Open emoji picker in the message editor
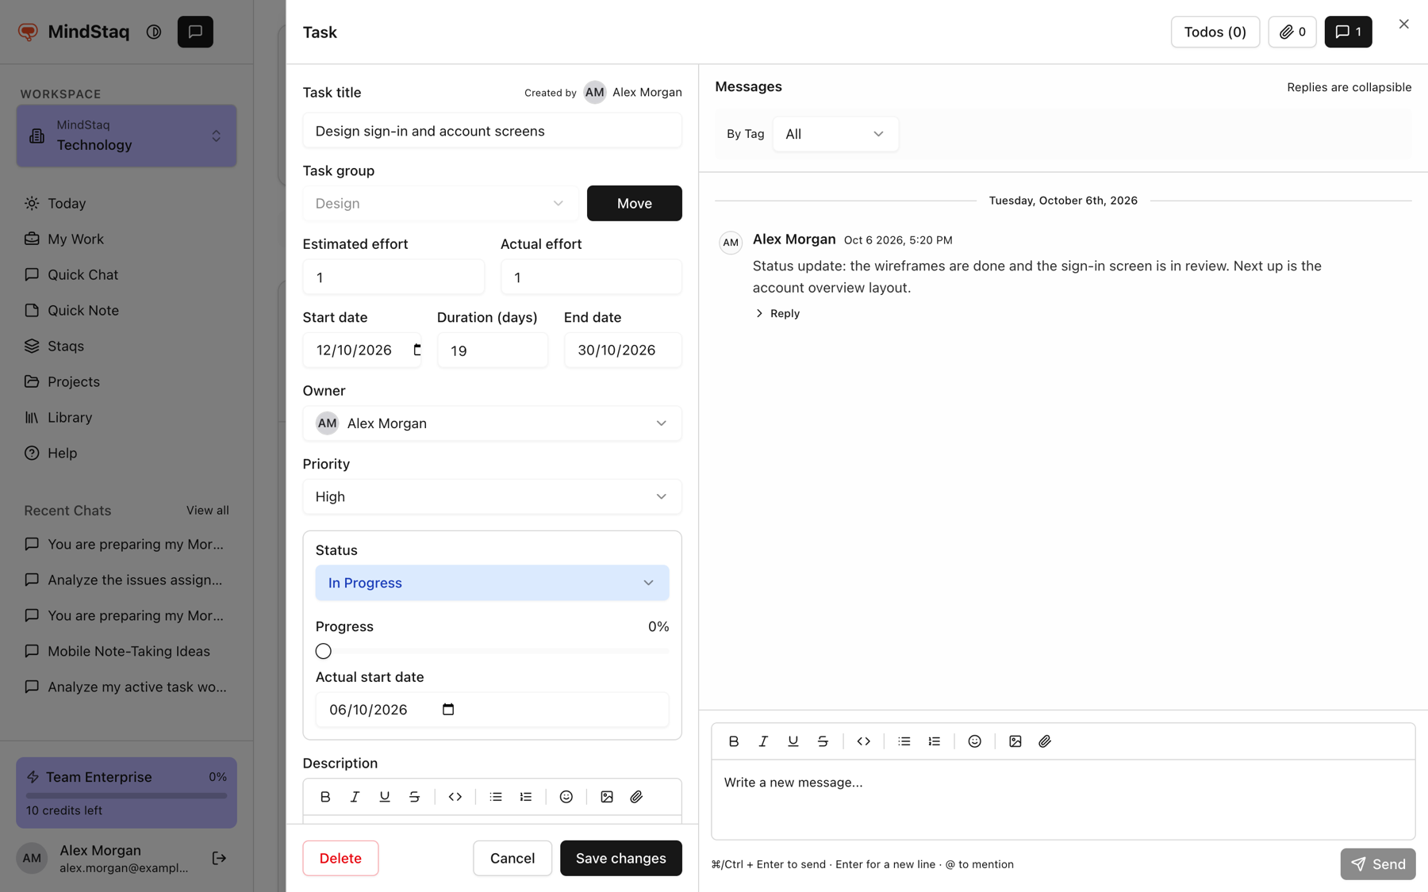This screenshot has width=1428, height=892. 975,741
